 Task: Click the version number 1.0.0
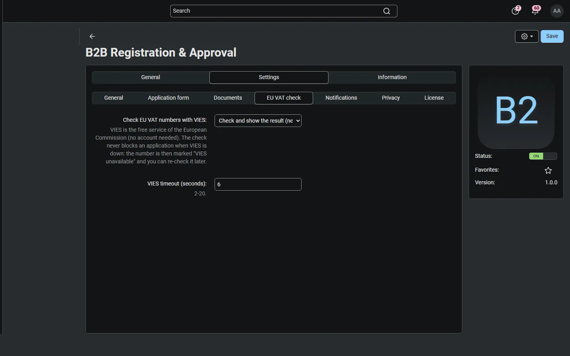[x=551, y=183]
